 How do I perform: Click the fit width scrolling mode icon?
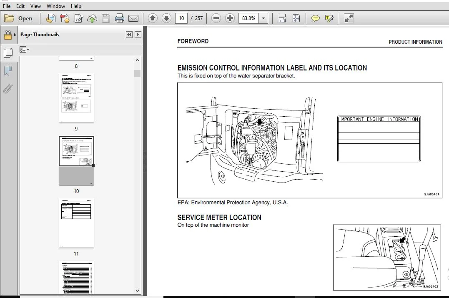click(x=282, y=18)
